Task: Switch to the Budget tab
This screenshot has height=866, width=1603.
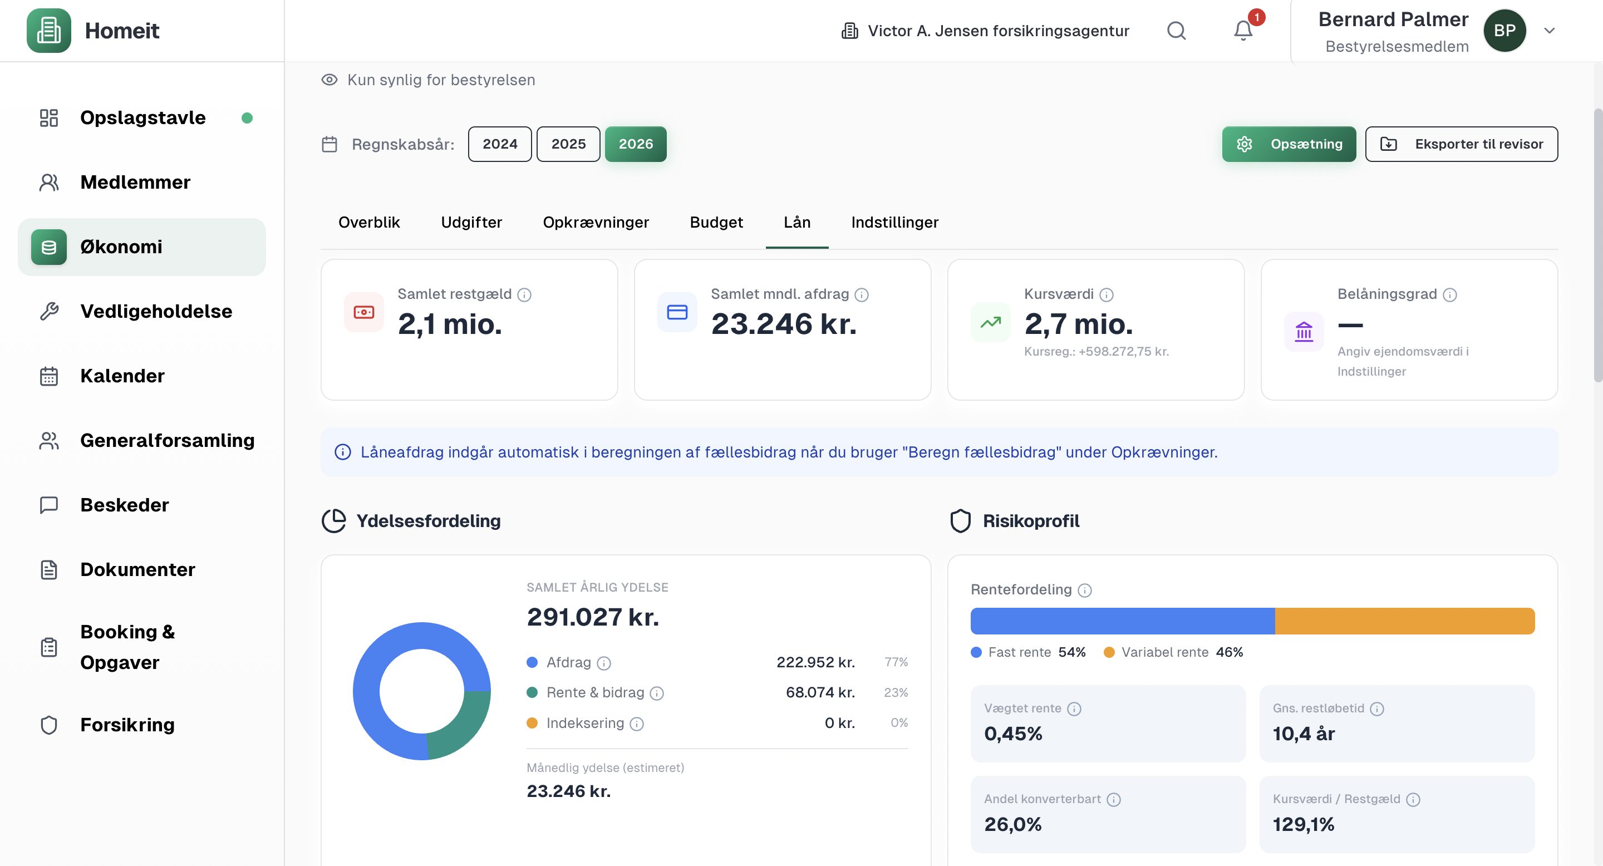Action: coord(716,222)
